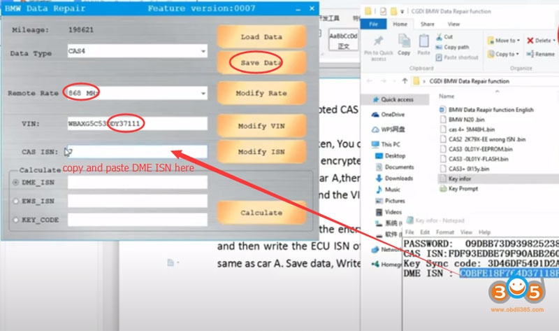Click the Explorer back arrow
Screen dimensions: 559x331
click(x=370, y=81)
